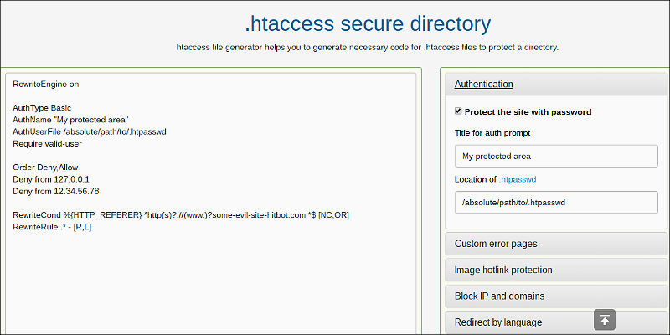Click the 'Protect the site with password' label text

pos(528,112)
